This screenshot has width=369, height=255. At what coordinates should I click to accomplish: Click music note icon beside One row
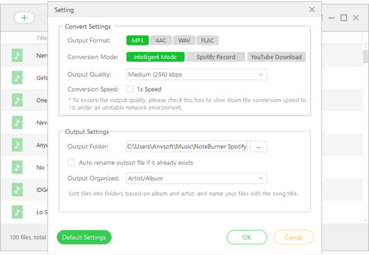coord(17,100)
